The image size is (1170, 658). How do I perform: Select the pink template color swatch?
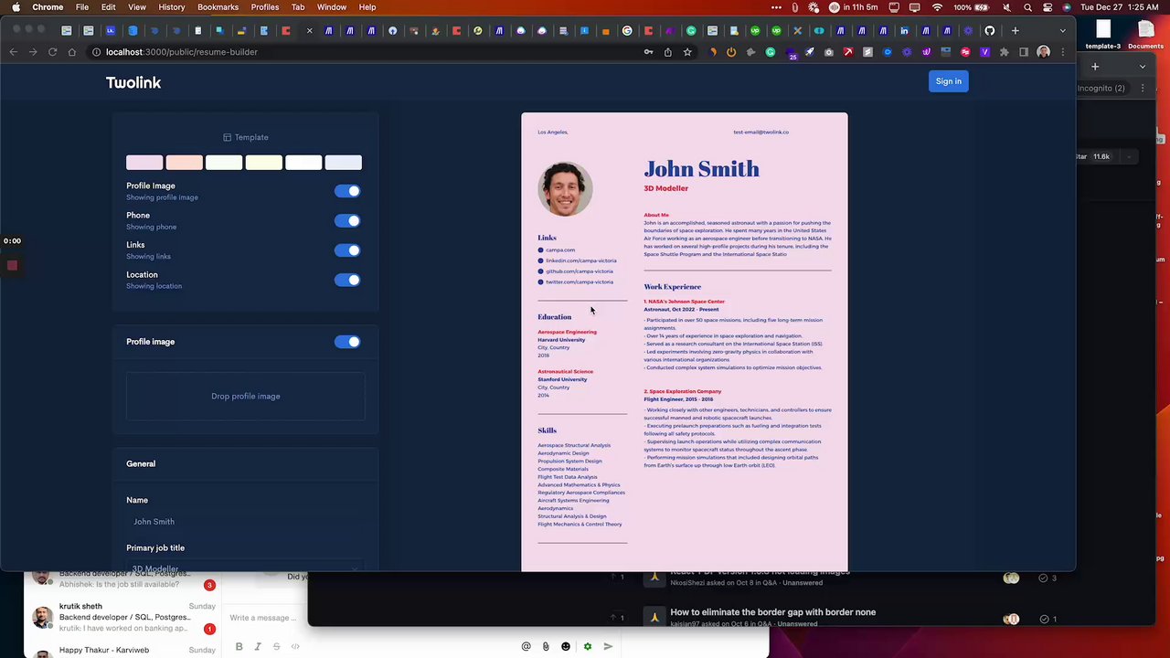click(x=144, y=163)
